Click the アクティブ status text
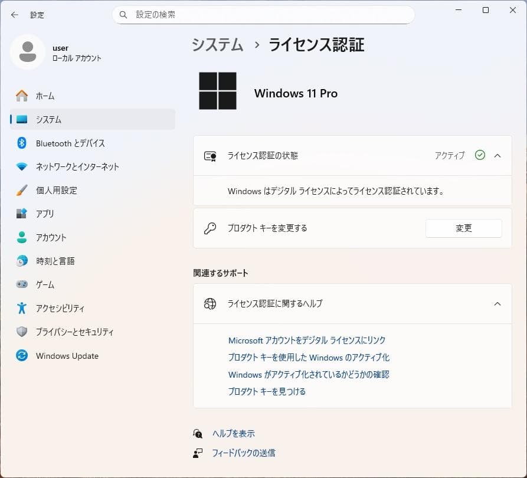The image size is (527, 478). (450, 155)
